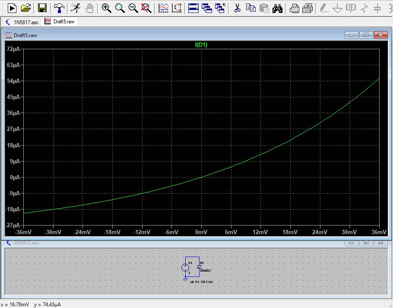Open Control Panel hammer icon
The image size is (393, 308).
point(58,8)
